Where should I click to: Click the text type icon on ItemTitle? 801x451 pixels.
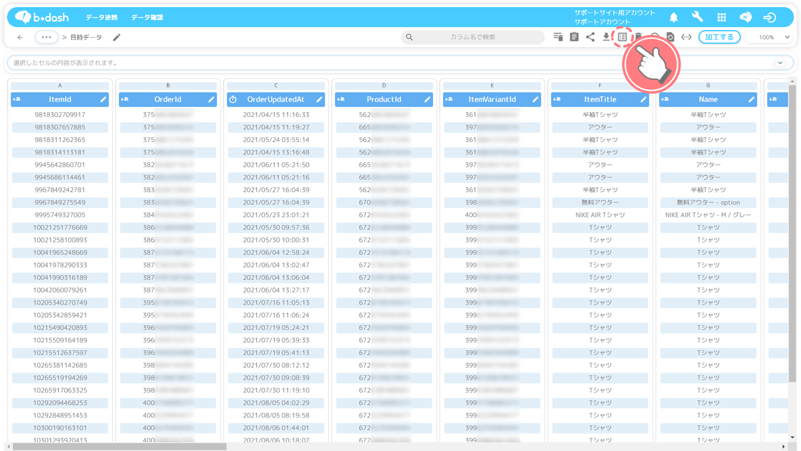point(556,100)
